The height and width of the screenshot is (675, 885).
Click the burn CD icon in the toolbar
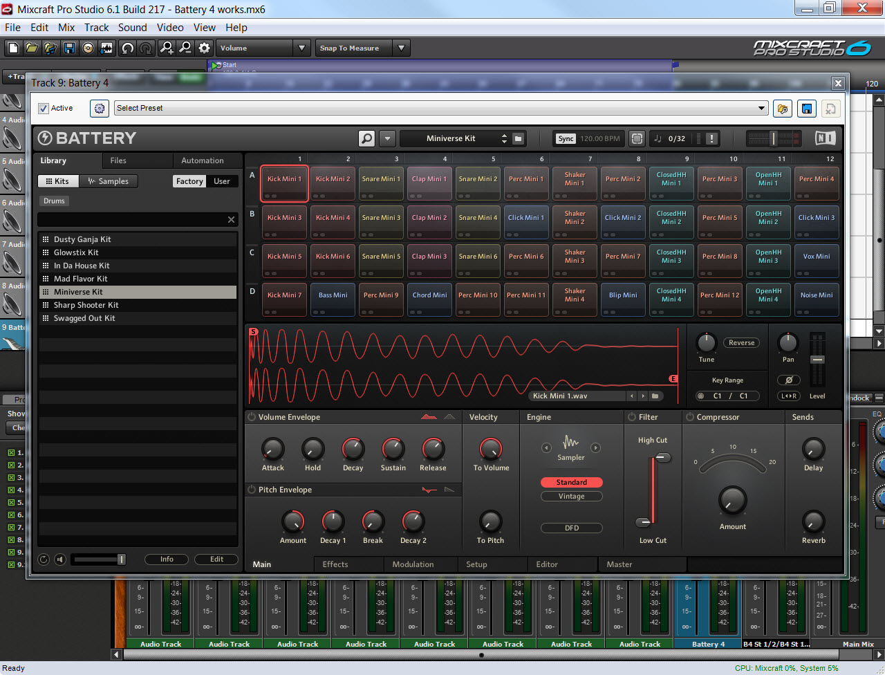(88, 48)
